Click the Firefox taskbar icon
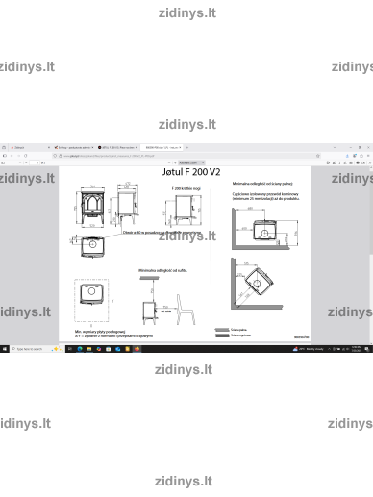This screenshot has height=497, width=373. click(137, 349)
